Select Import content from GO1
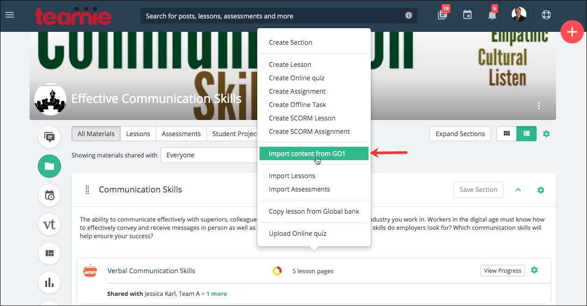This screenshot has width=587, height=306. click(x=314, y=154)
